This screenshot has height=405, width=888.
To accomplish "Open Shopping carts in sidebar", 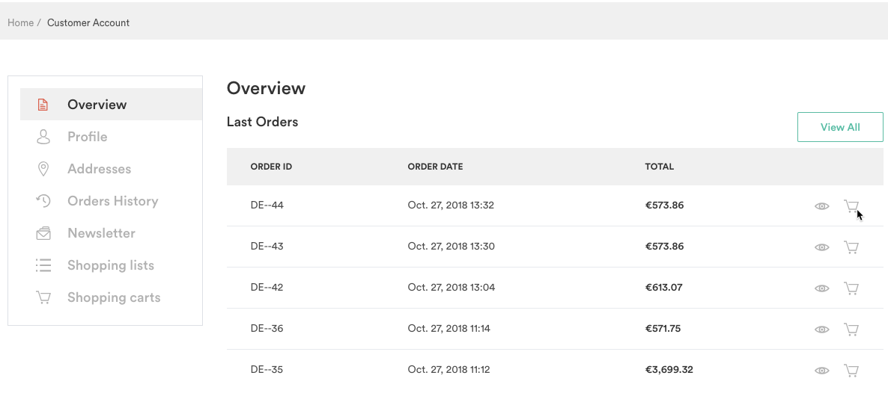I will [x=114, y=297].
